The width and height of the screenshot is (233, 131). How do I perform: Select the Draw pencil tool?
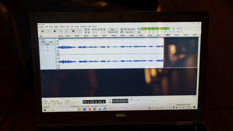[x=86, y=32]
